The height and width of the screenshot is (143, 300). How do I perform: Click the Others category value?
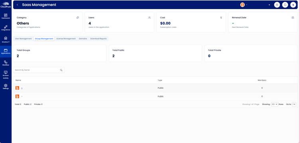[x=23, y=23]
